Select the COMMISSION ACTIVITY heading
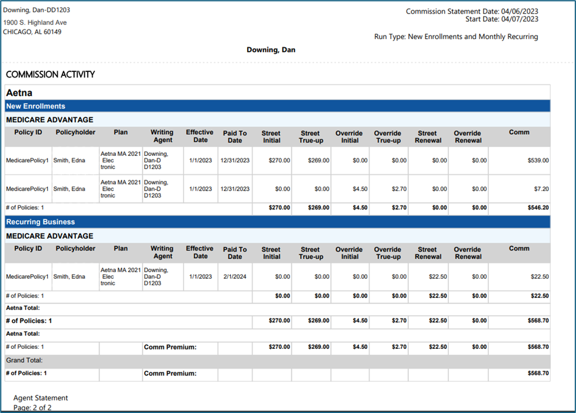This screenshot has height=413, width=576. [x=50, y=75]
